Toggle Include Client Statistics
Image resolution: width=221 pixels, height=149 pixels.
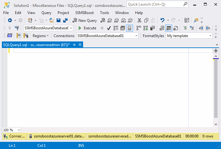click(x=153, y=28)
